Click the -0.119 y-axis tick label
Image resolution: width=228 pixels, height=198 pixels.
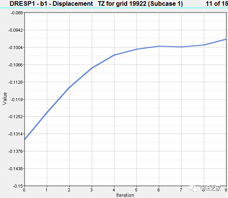pyautogui.click(x=17, y=100)
